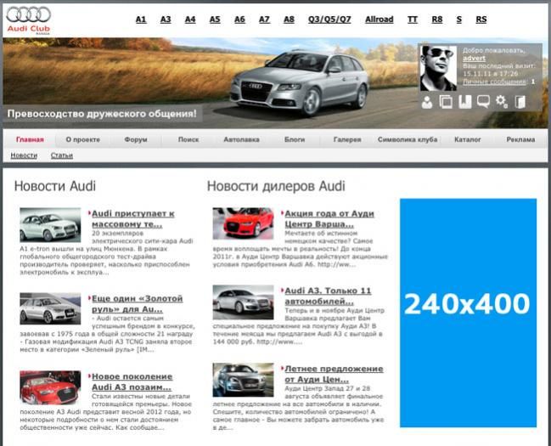Open the A5 model link
This screenshot has width=551, height=446.
pyautogui.click(x=215, y=20)
